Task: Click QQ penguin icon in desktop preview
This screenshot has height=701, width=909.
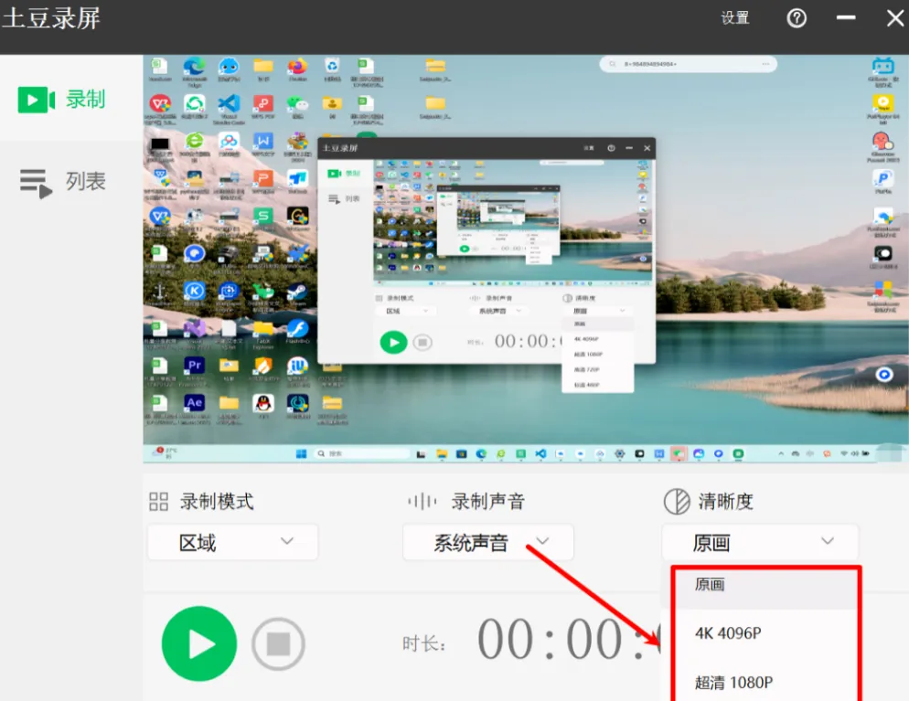Action: pyautogui.click(x=263, y=403)
